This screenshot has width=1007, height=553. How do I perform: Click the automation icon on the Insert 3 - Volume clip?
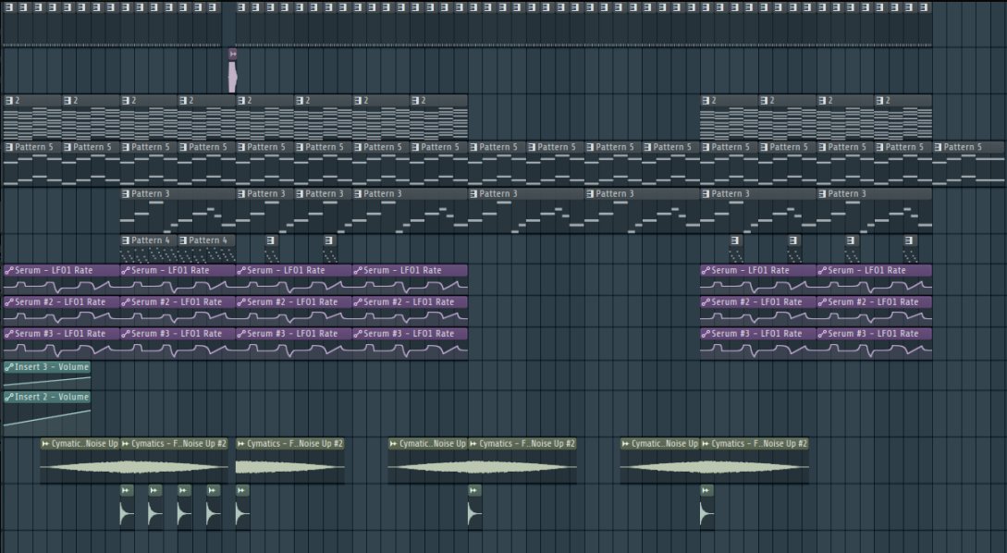pos(9,367)
